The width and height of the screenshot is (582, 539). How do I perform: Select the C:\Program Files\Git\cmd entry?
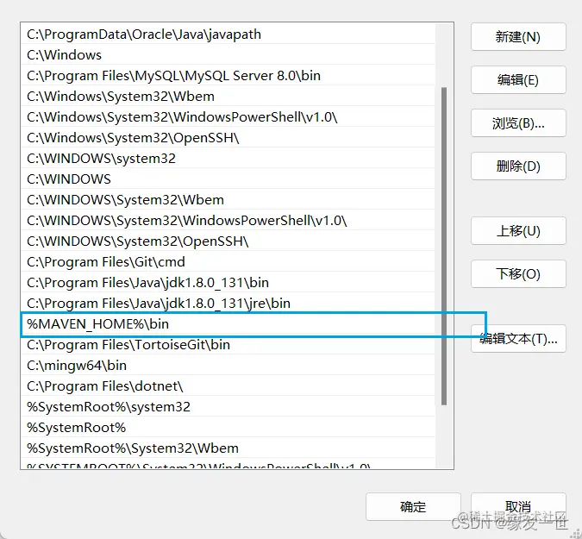click(228, 262)
